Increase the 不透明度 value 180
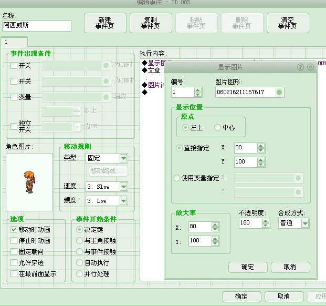The width and height of the screenshot is (326, 306). point(265,221)
